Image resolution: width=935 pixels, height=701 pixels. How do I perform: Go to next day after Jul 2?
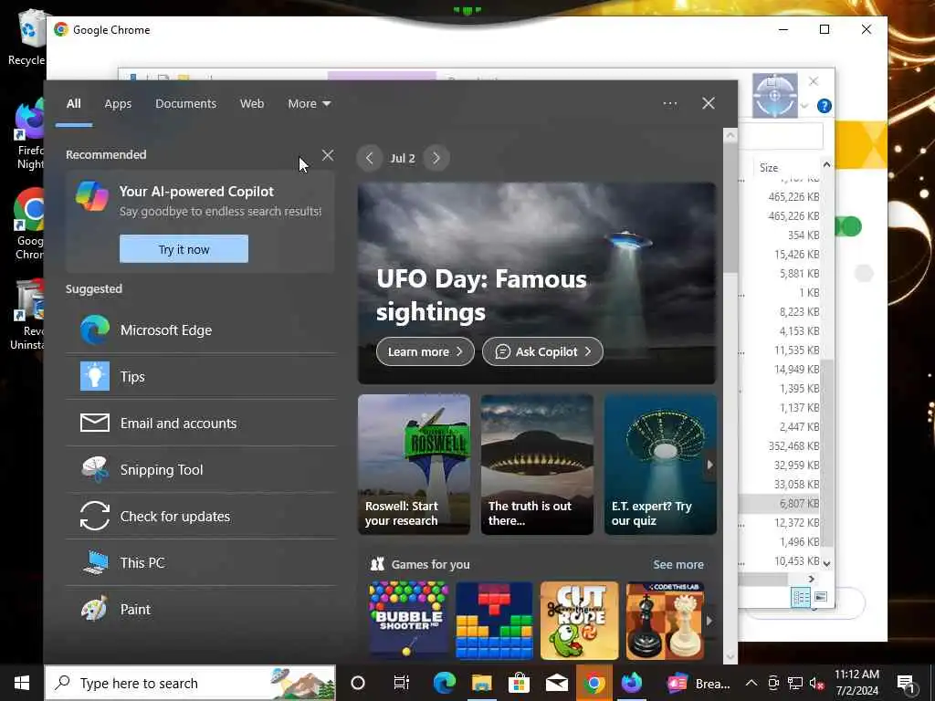436,158
